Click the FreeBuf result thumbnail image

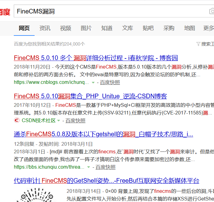pos(37,195)
